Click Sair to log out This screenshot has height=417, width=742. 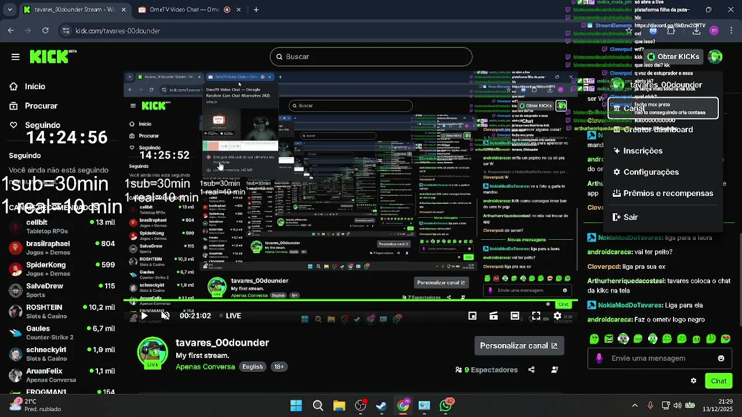[663, 217]
